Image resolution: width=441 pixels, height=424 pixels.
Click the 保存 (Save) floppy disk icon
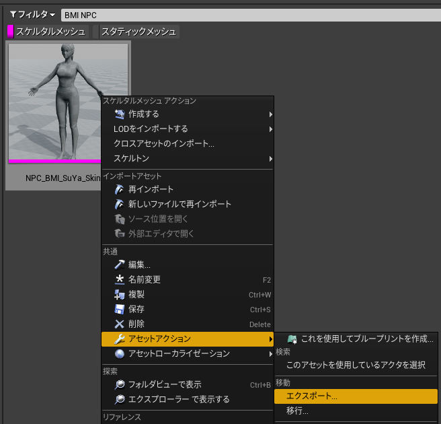[119, 310]
